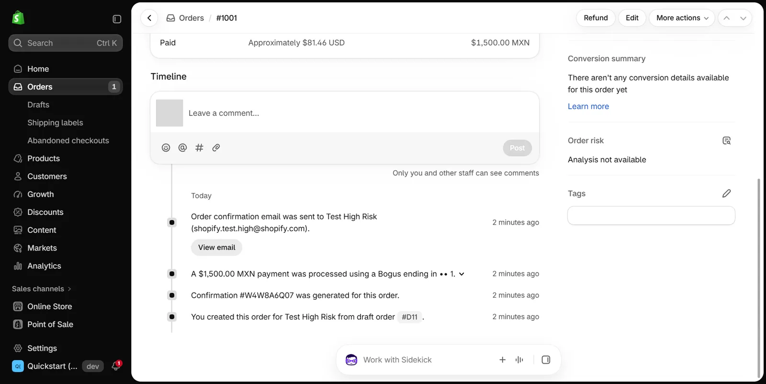Viewport: 766px width, 384px height.
Task: Open the More actions dropdown
Action: tap(682, 18)
